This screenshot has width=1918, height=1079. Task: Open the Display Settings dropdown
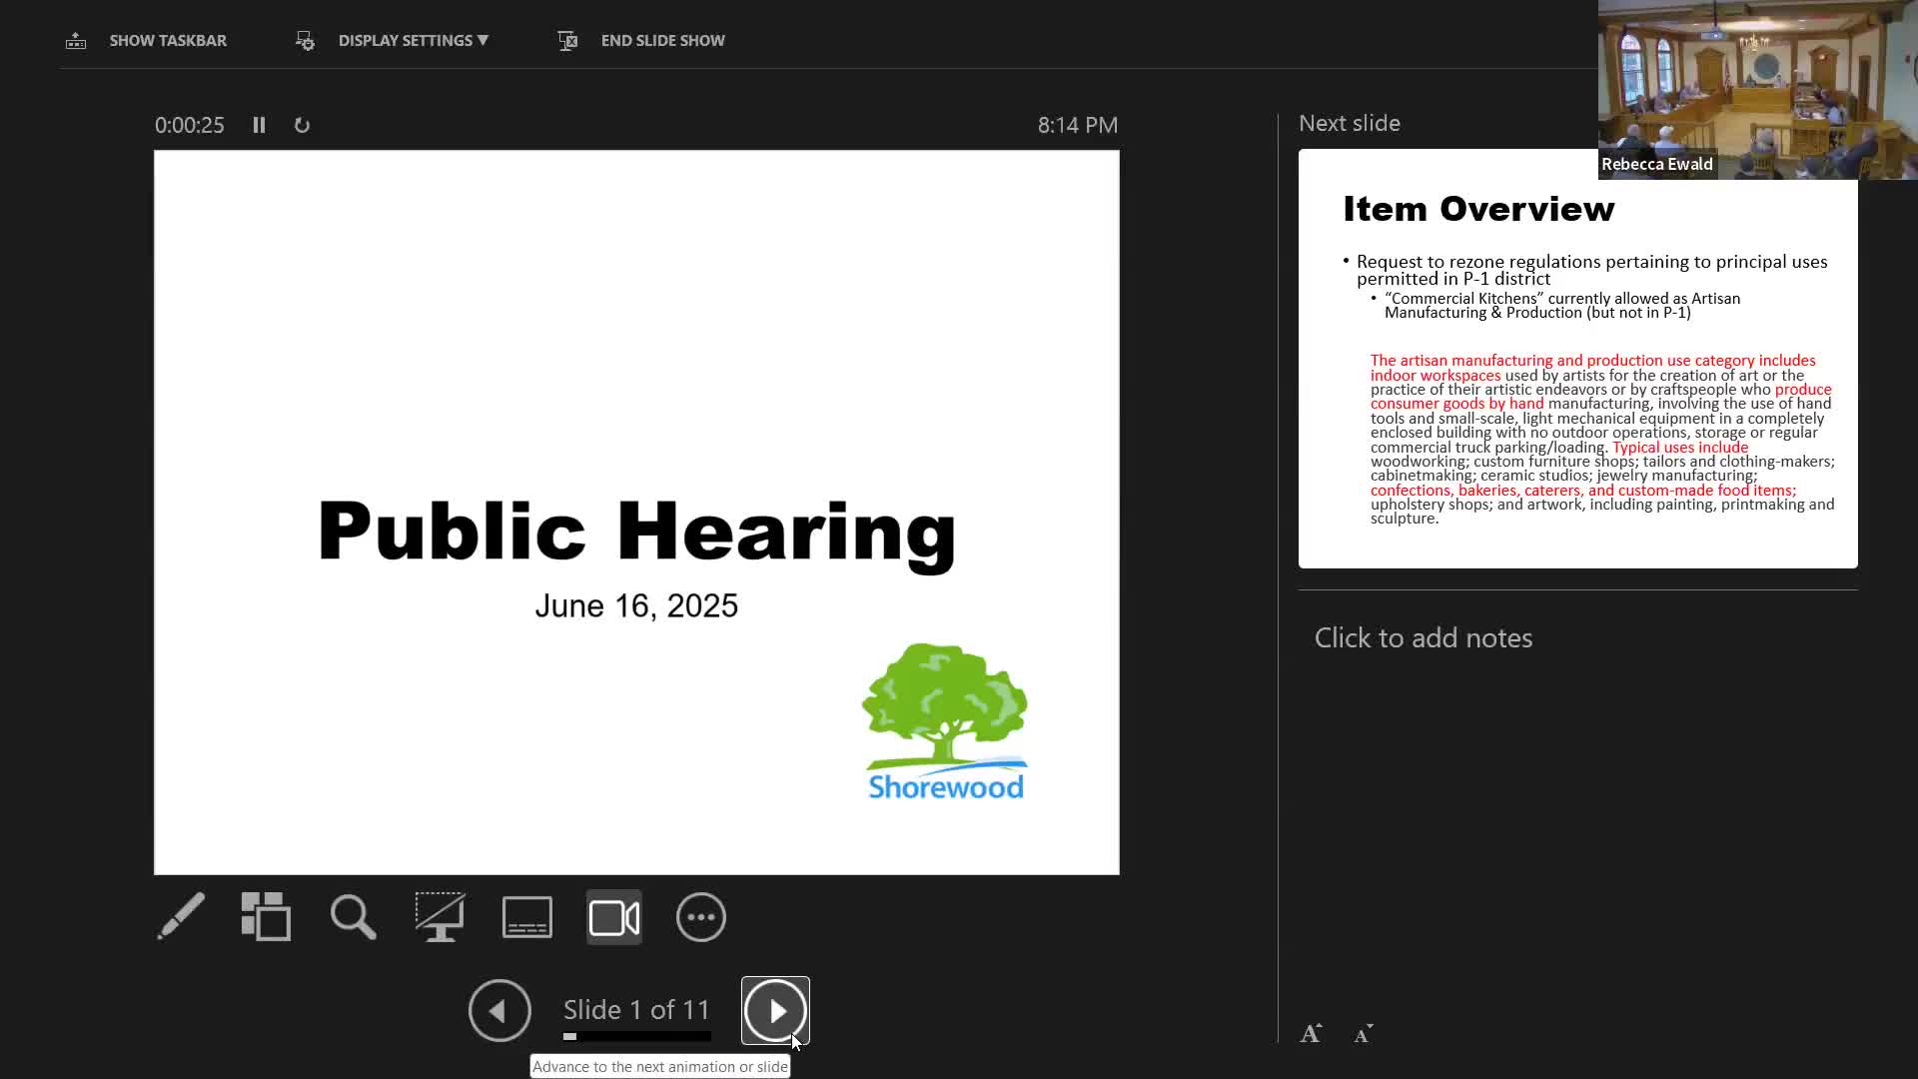412,40
